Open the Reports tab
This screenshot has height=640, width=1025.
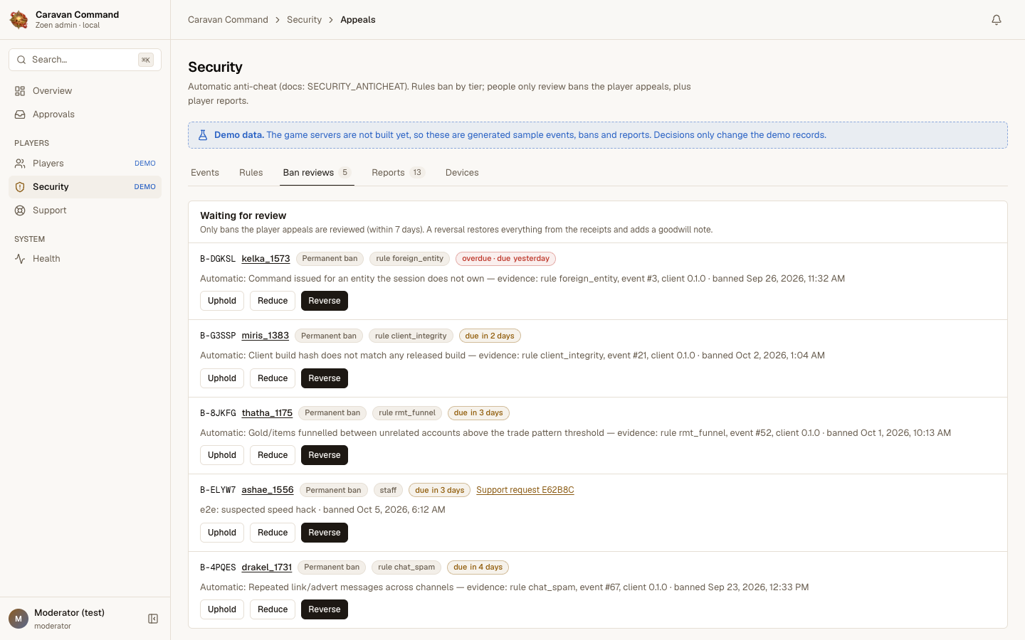398,173
